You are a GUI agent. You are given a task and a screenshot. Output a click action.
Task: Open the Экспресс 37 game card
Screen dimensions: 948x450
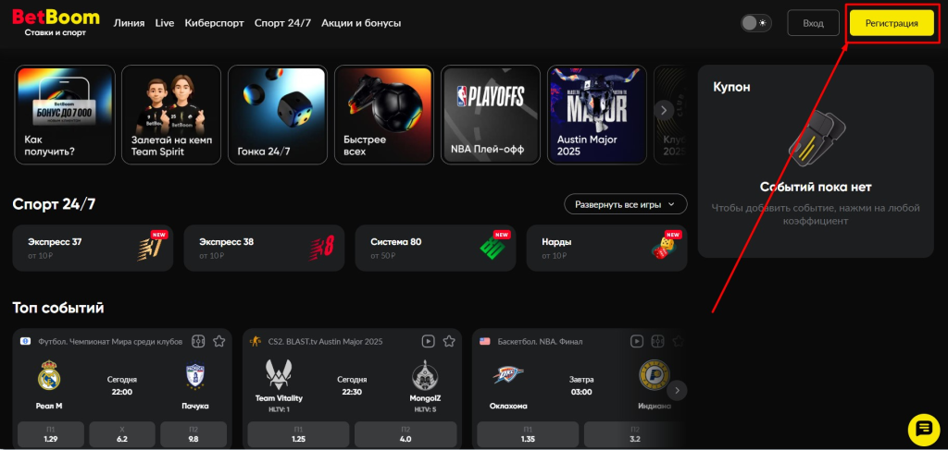[93, 248]
